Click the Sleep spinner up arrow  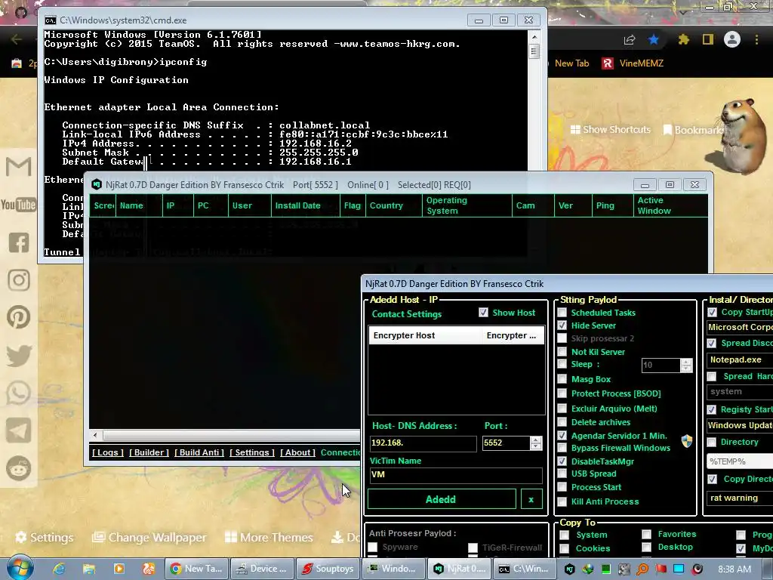point(685,362)
